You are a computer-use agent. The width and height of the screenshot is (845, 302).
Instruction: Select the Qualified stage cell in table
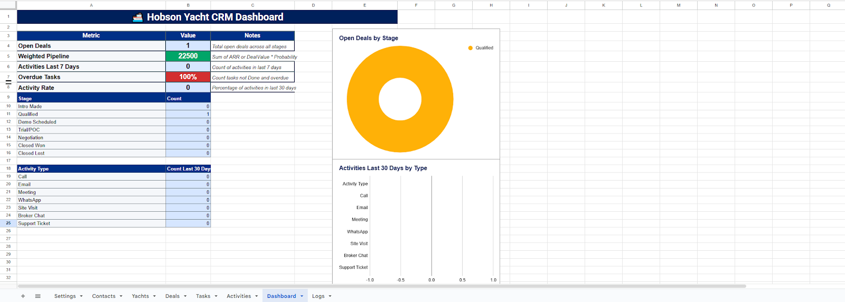(91, 114)
